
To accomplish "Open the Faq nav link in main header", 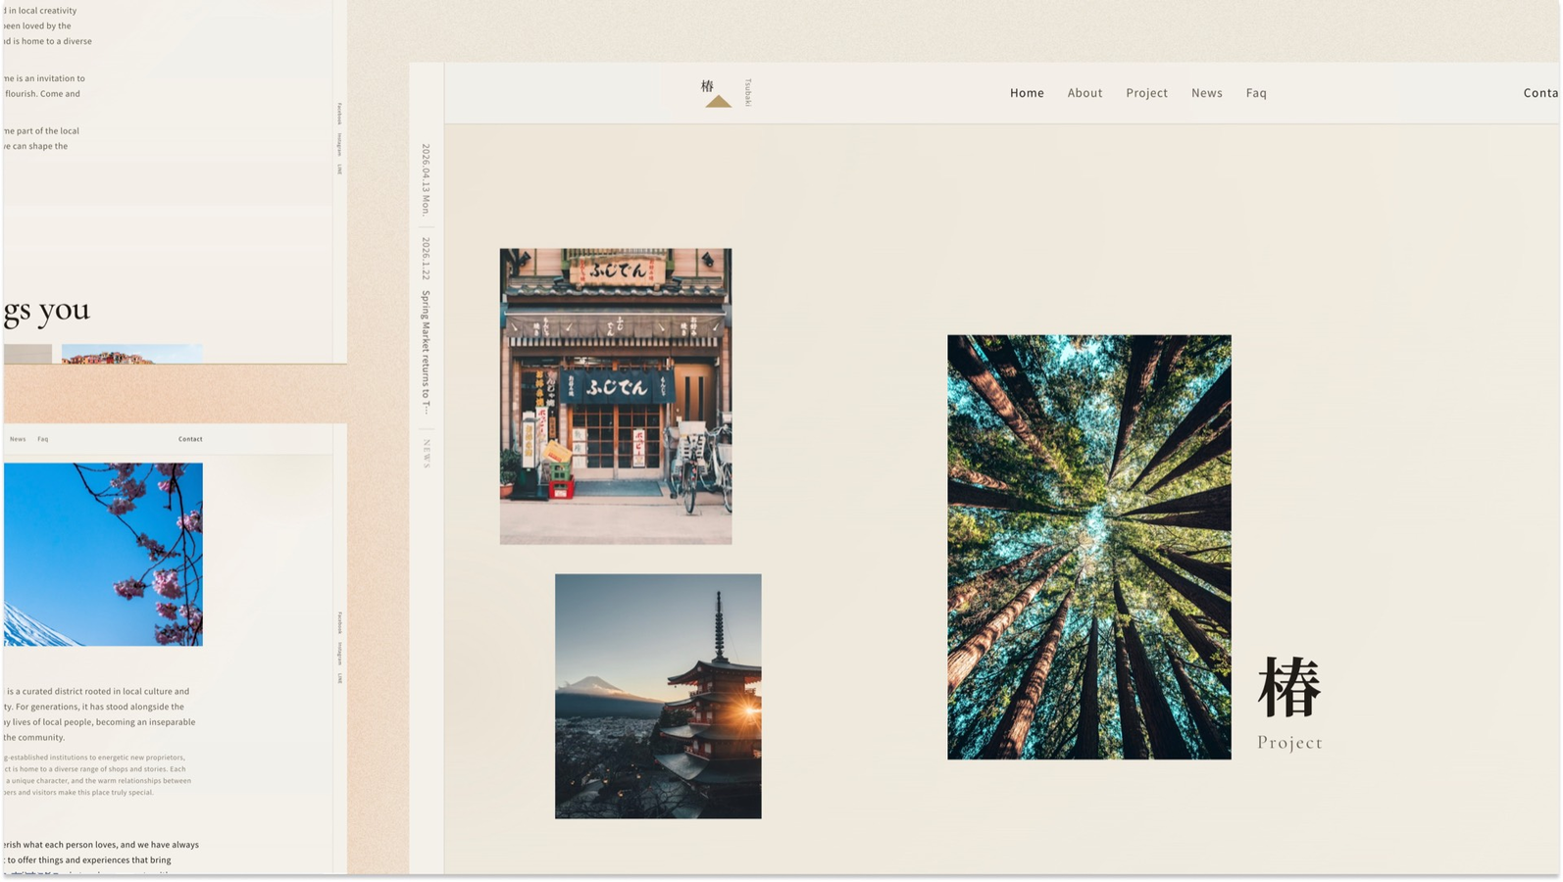I will click(x=1256, y=93).
